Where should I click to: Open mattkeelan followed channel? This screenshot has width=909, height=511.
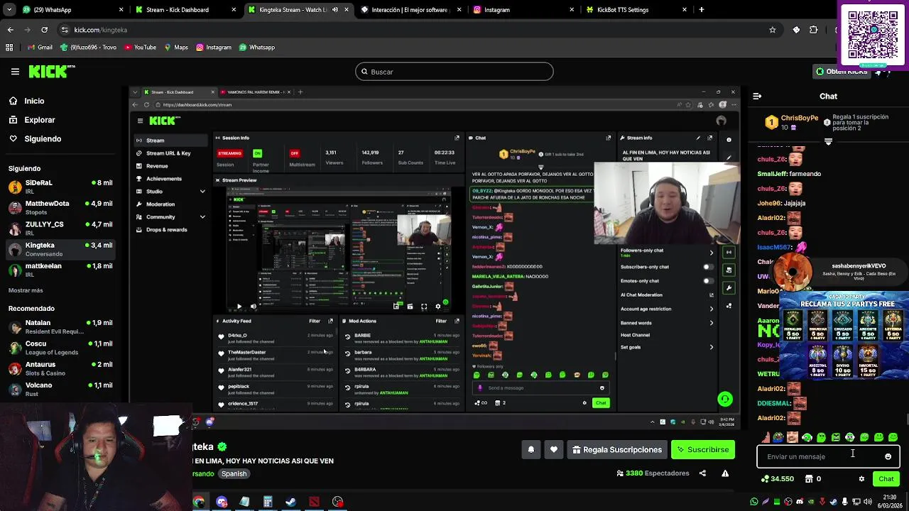click(61, 270)
